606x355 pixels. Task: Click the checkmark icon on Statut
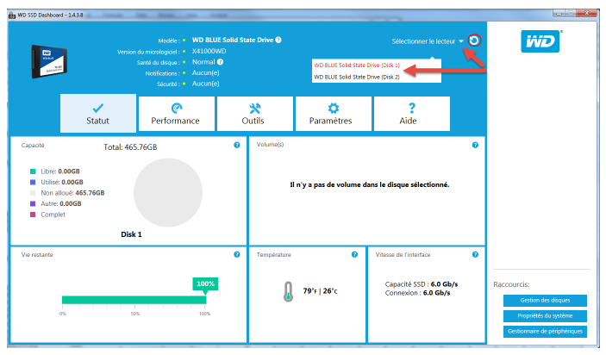coord(98,108)
